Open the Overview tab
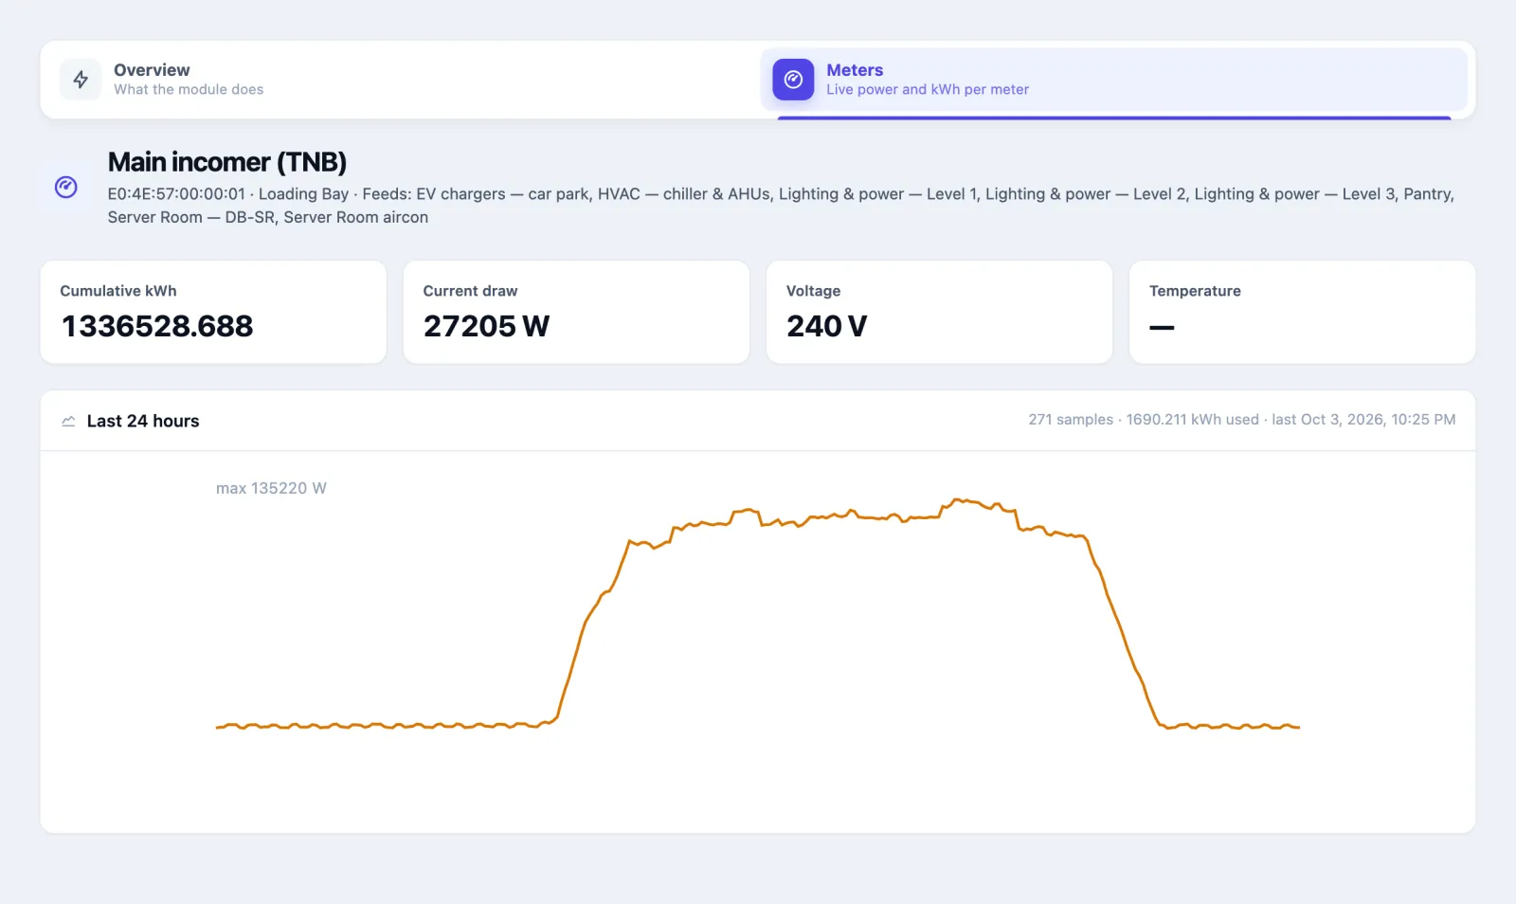Screen dimensions: 1516x904 tap(401, 80)
